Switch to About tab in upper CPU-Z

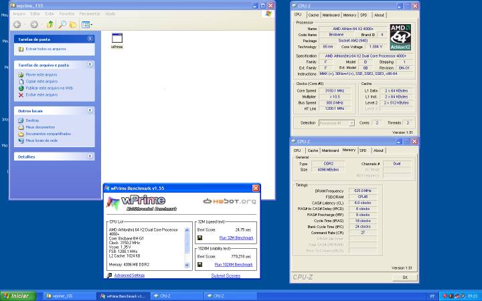point(379,15)
